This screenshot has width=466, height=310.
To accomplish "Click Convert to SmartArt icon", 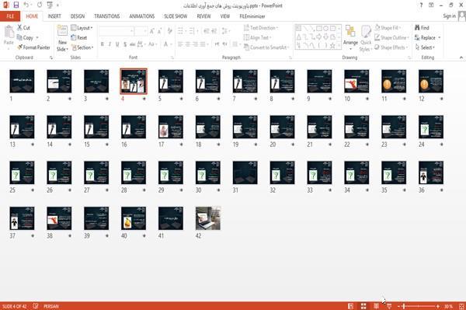I will tap(246, 47).
